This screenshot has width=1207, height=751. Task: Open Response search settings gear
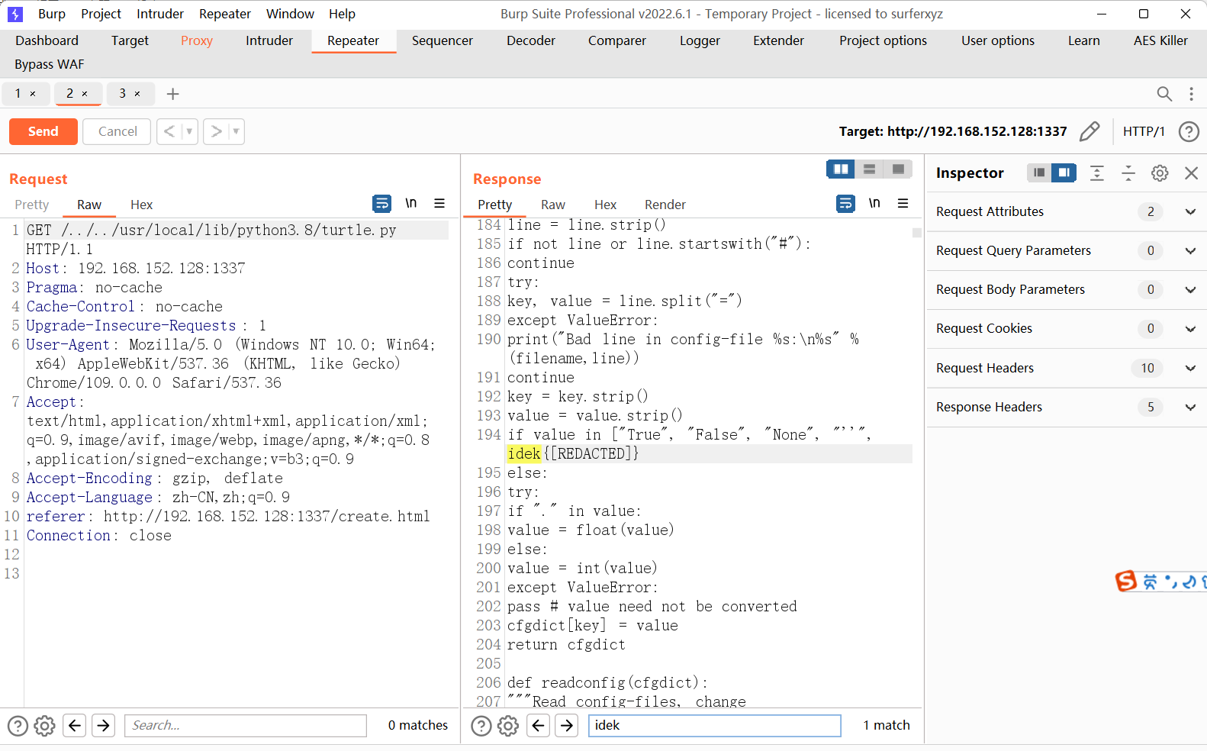508,726
